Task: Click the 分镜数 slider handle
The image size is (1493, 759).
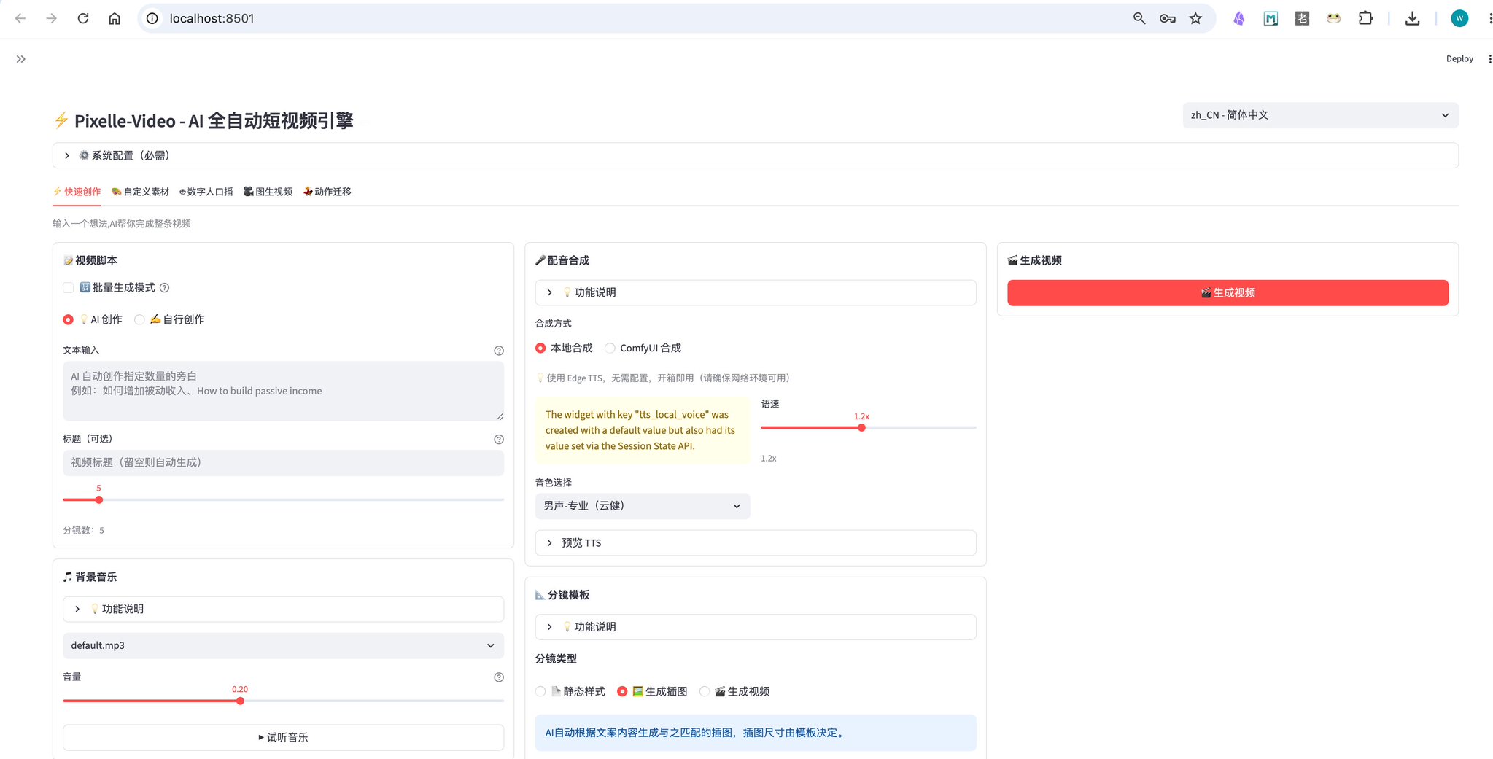Action: pyautogui.click(x=99, y=500)
